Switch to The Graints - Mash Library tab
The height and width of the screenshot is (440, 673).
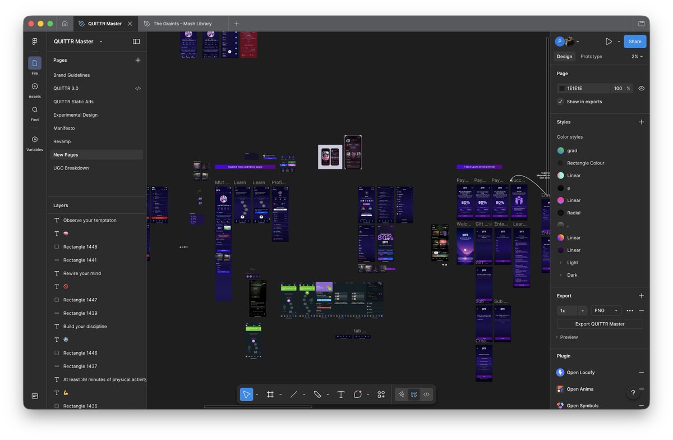click(x=183, y=24)
